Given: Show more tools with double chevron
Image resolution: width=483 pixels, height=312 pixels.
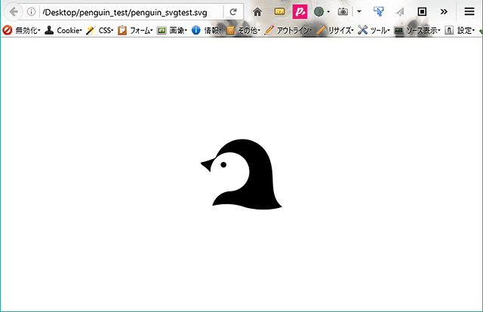Looking at the screenshot, I should pos(444,12).
